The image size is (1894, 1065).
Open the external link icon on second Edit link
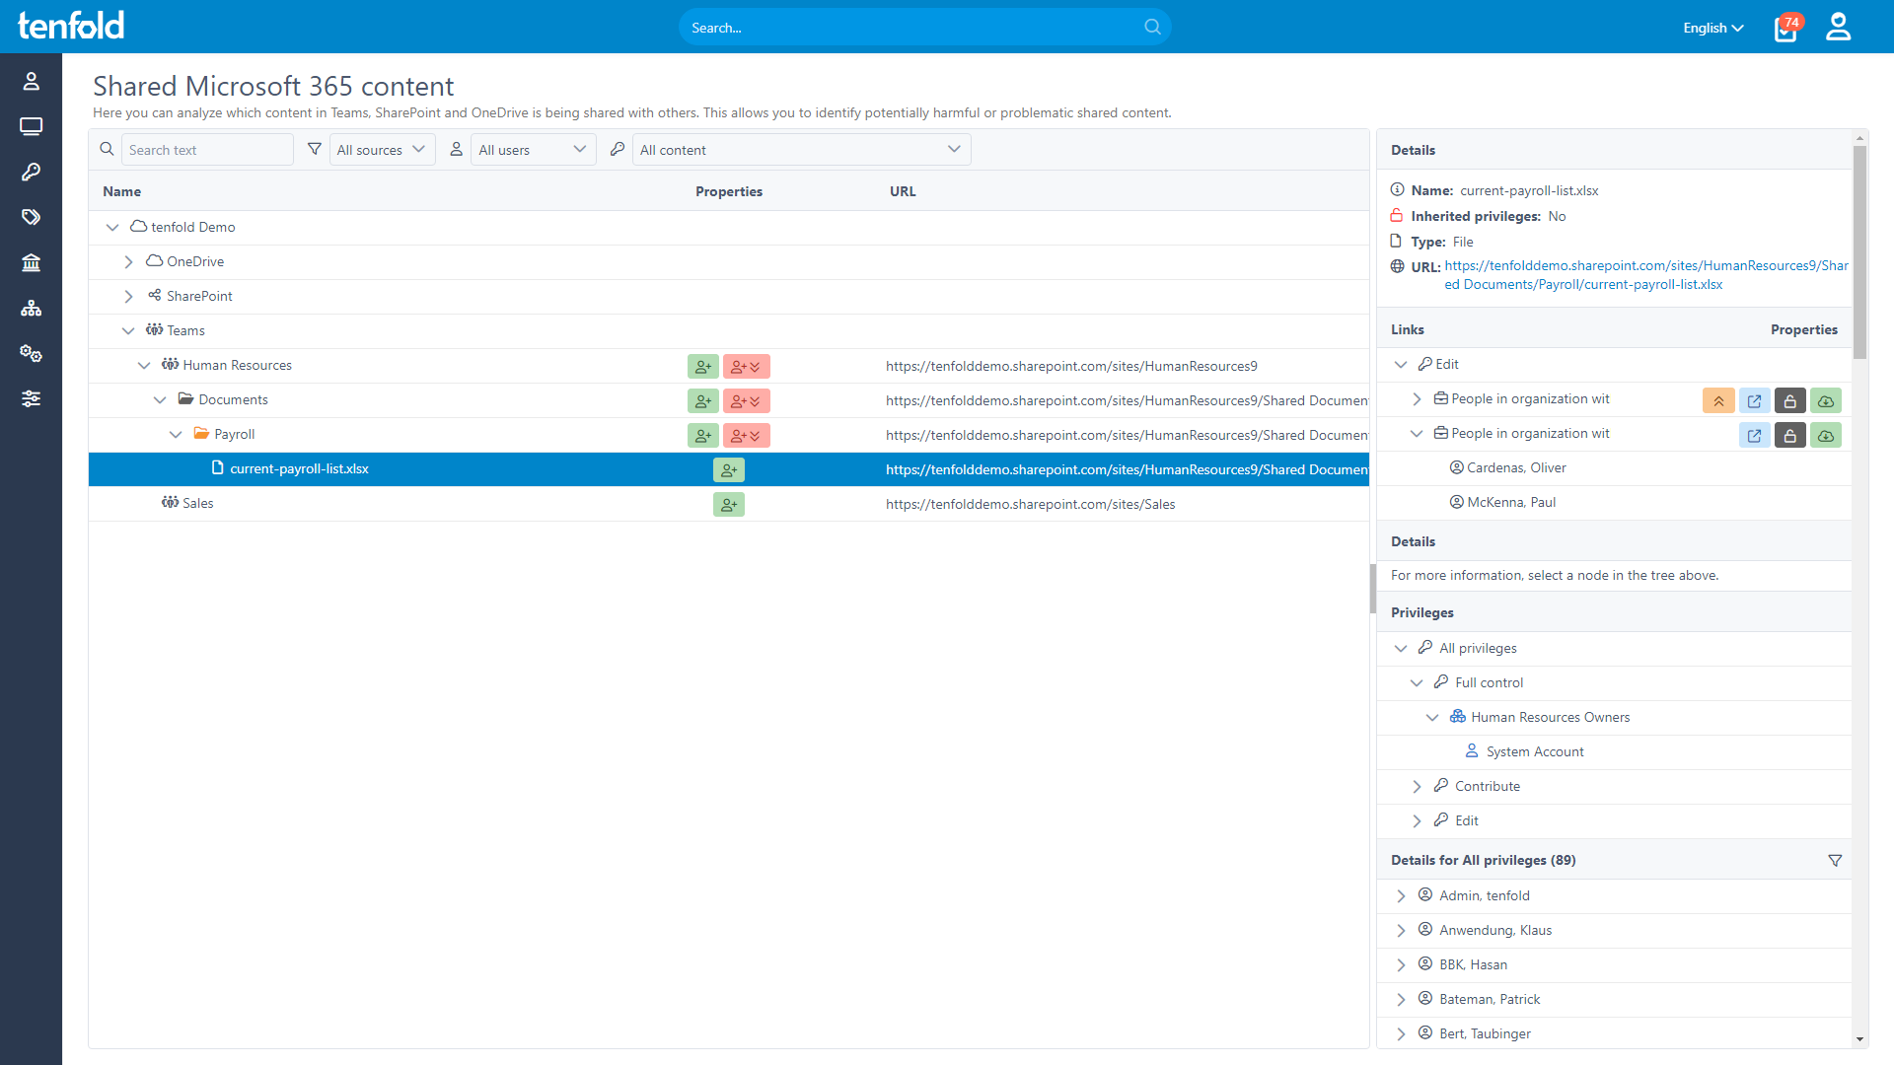point(1755,435)
